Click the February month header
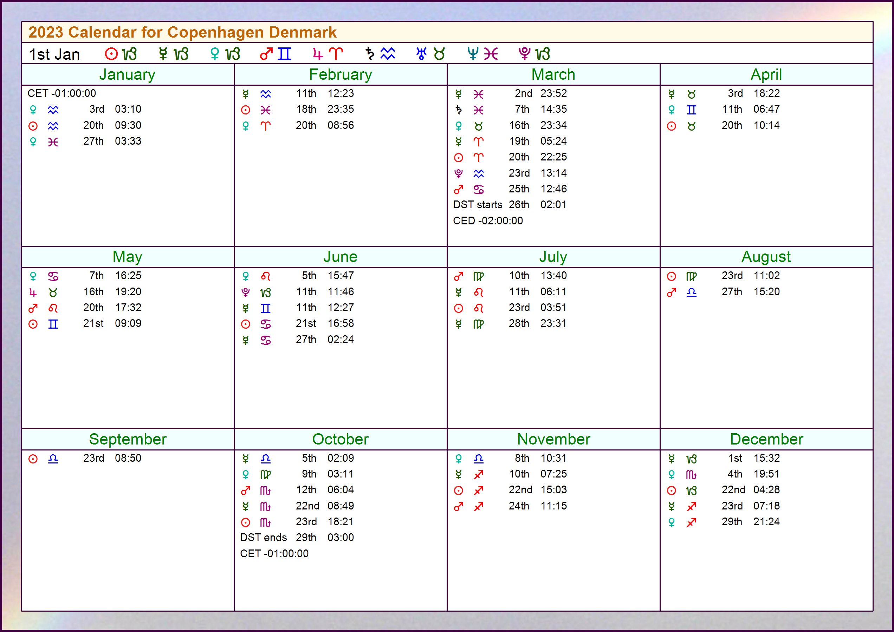894x632 pixels. point(341,74)
